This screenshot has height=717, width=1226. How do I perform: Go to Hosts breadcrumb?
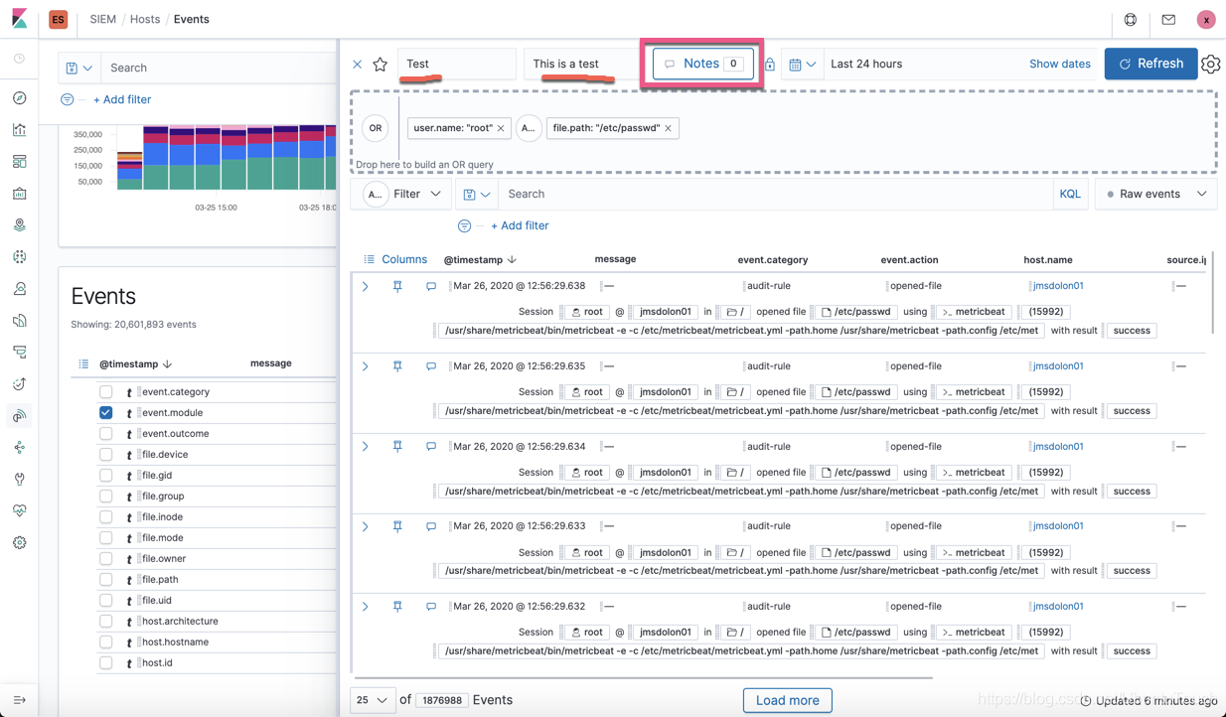(145, 19)
